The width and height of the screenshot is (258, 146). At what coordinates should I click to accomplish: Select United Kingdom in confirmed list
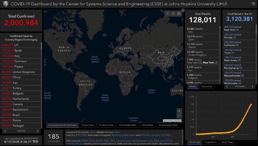coord(21,72)
